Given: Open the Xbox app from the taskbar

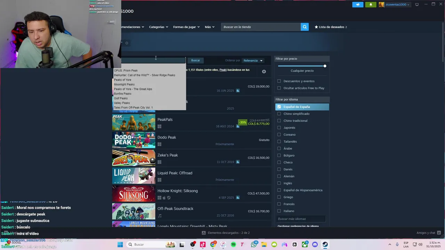Looking at the screenshot, I should [x=305, y=244].
